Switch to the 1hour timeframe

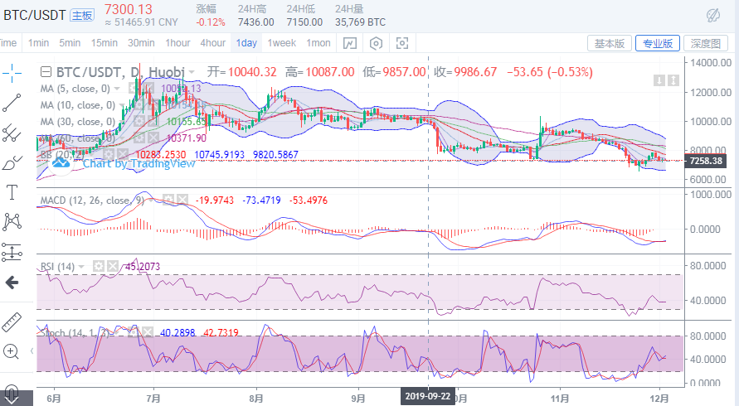[x=177, y=43]
